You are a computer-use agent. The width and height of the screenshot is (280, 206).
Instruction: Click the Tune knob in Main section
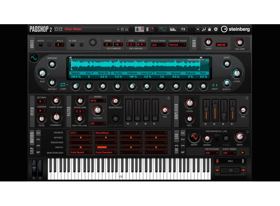[208, 43]
